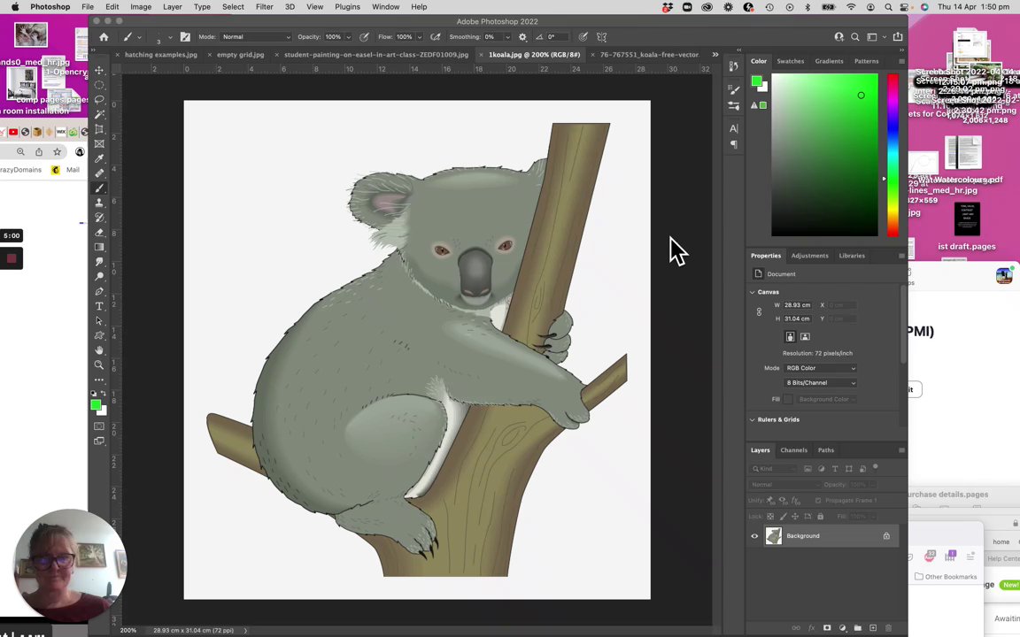The height and width of the screenshot is (637, 1020).
Task: Click the foreground green color swatch
Action: click(x=95, y=405)
